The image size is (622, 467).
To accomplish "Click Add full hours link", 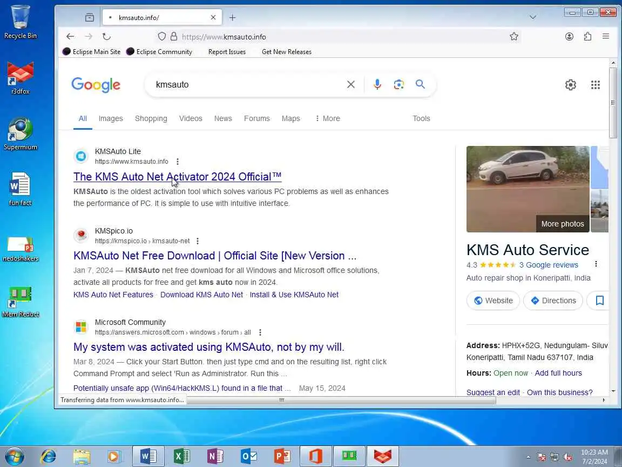I will click(x=558, y=373).
